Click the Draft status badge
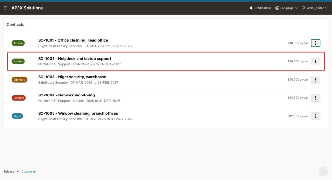This screenshot has height=180, width=332. (17, 116)
